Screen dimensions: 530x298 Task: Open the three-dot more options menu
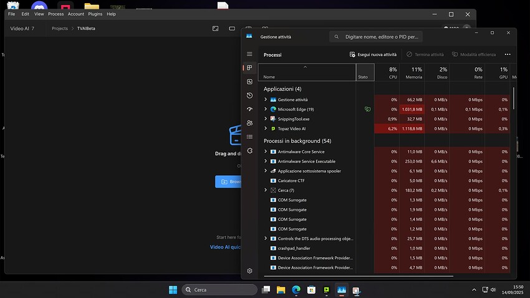pyautogui.click(x=508, y=54)
